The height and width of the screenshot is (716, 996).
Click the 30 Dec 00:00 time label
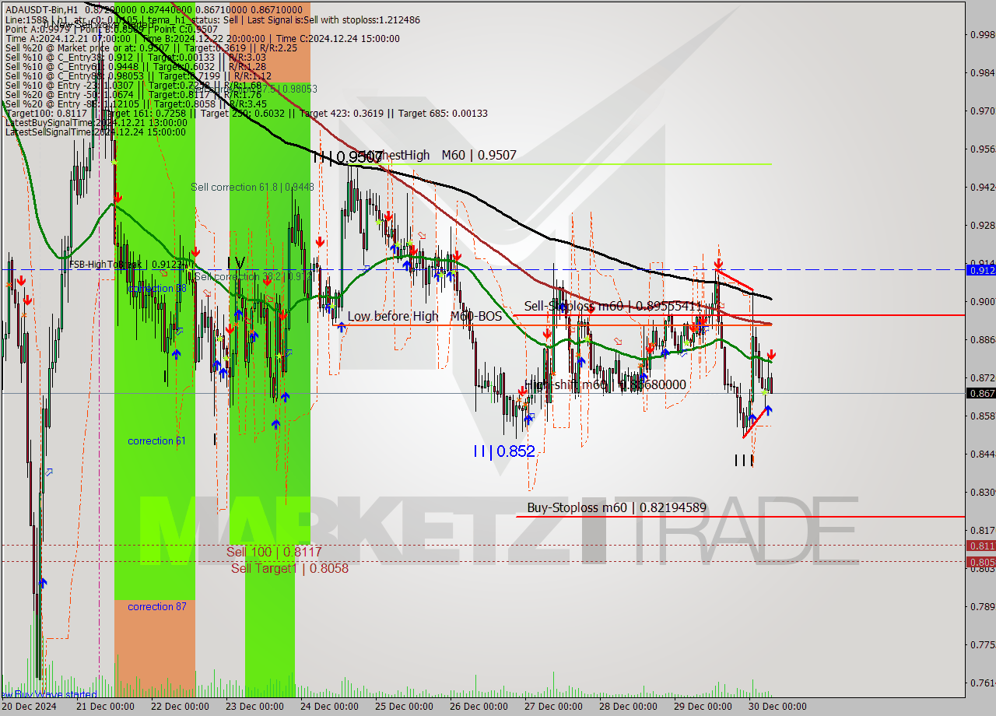[777, 707]
